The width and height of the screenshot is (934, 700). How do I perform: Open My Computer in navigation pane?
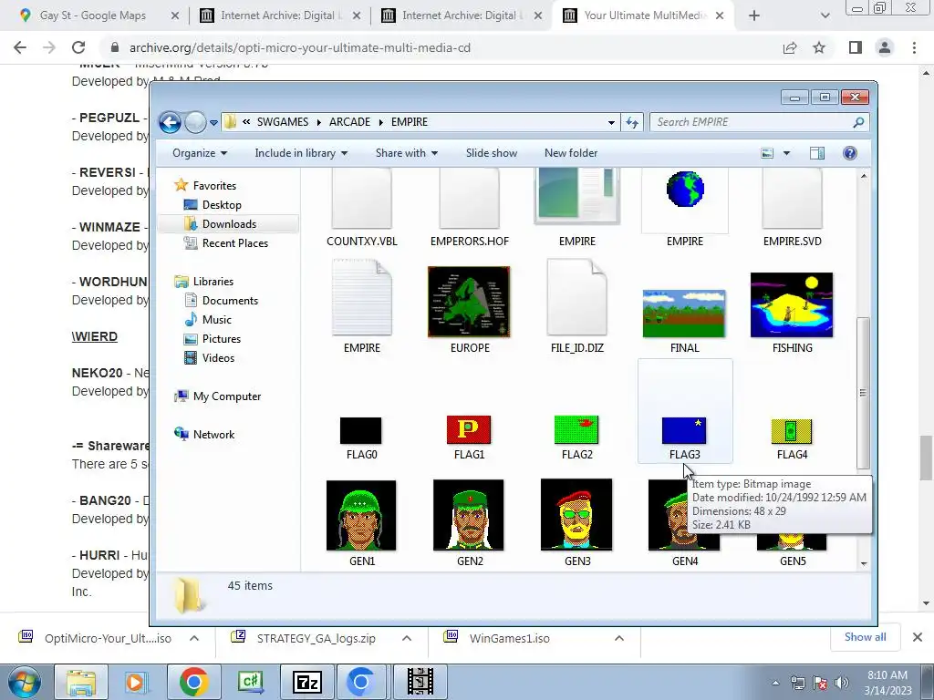pos(226,396)
